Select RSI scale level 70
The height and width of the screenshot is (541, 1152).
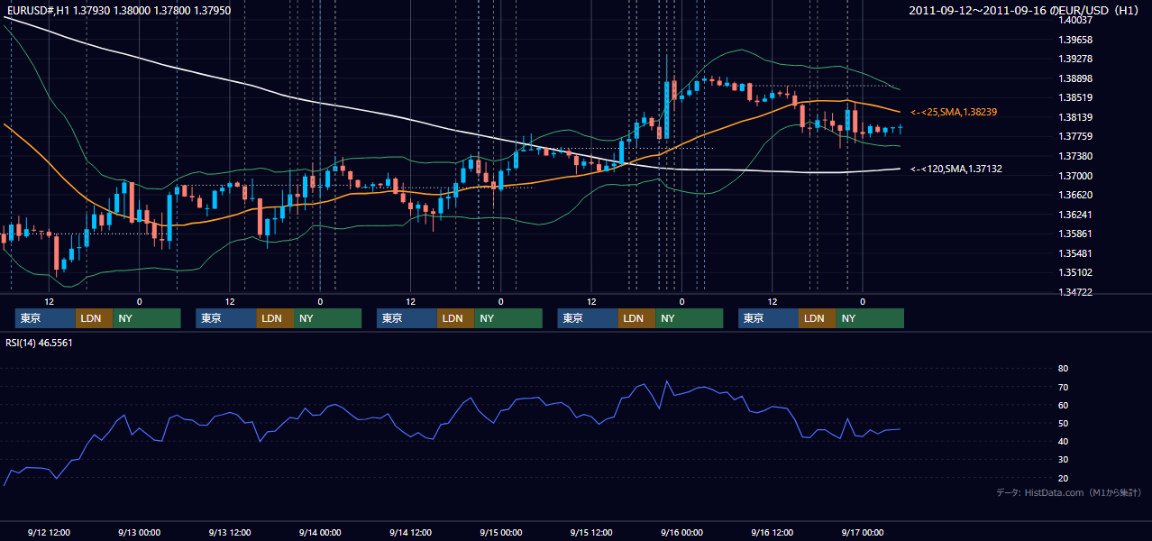(1063, 387)
